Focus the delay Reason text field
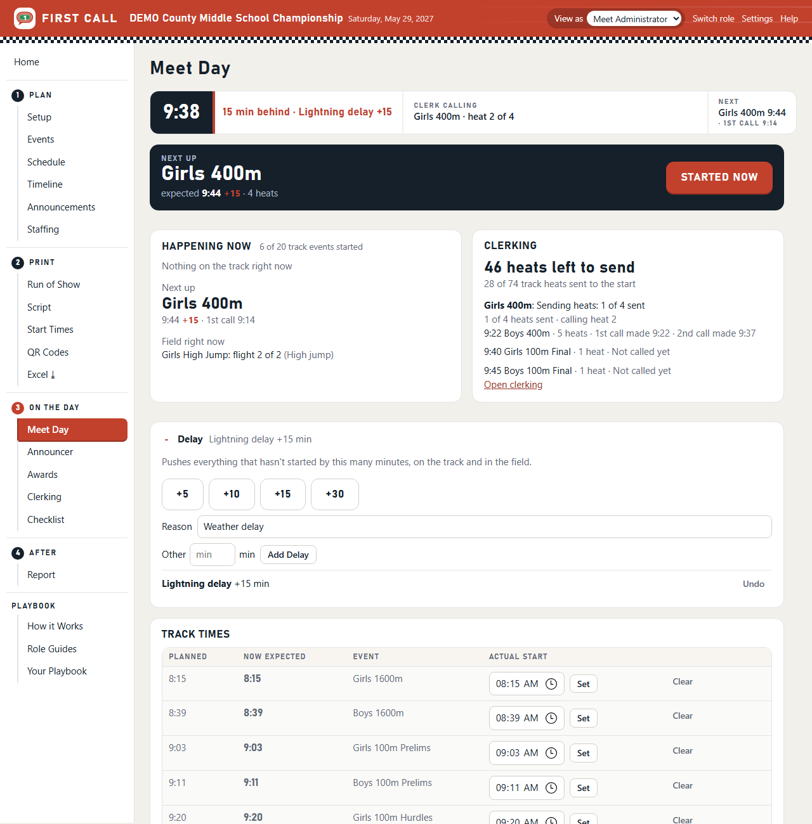This screenshot has width=812, height=824. pos(485,527)
